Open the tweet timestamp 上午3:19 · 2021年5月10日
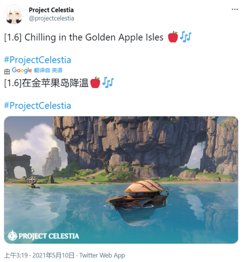 [40, 255]
